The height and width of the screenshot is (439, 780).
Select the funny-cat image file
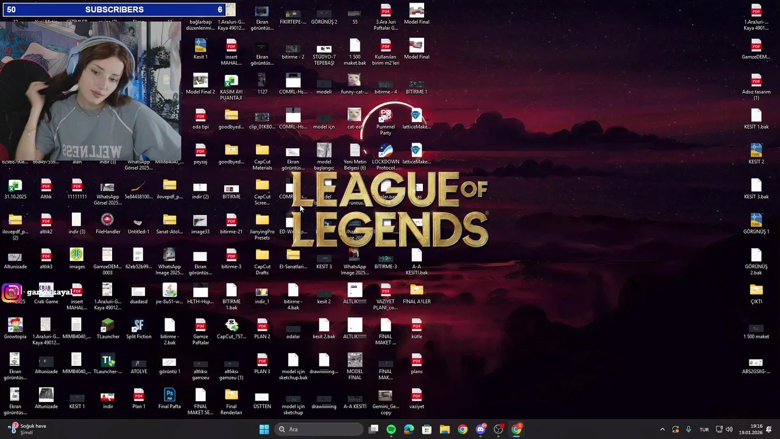tap(354, 84)
